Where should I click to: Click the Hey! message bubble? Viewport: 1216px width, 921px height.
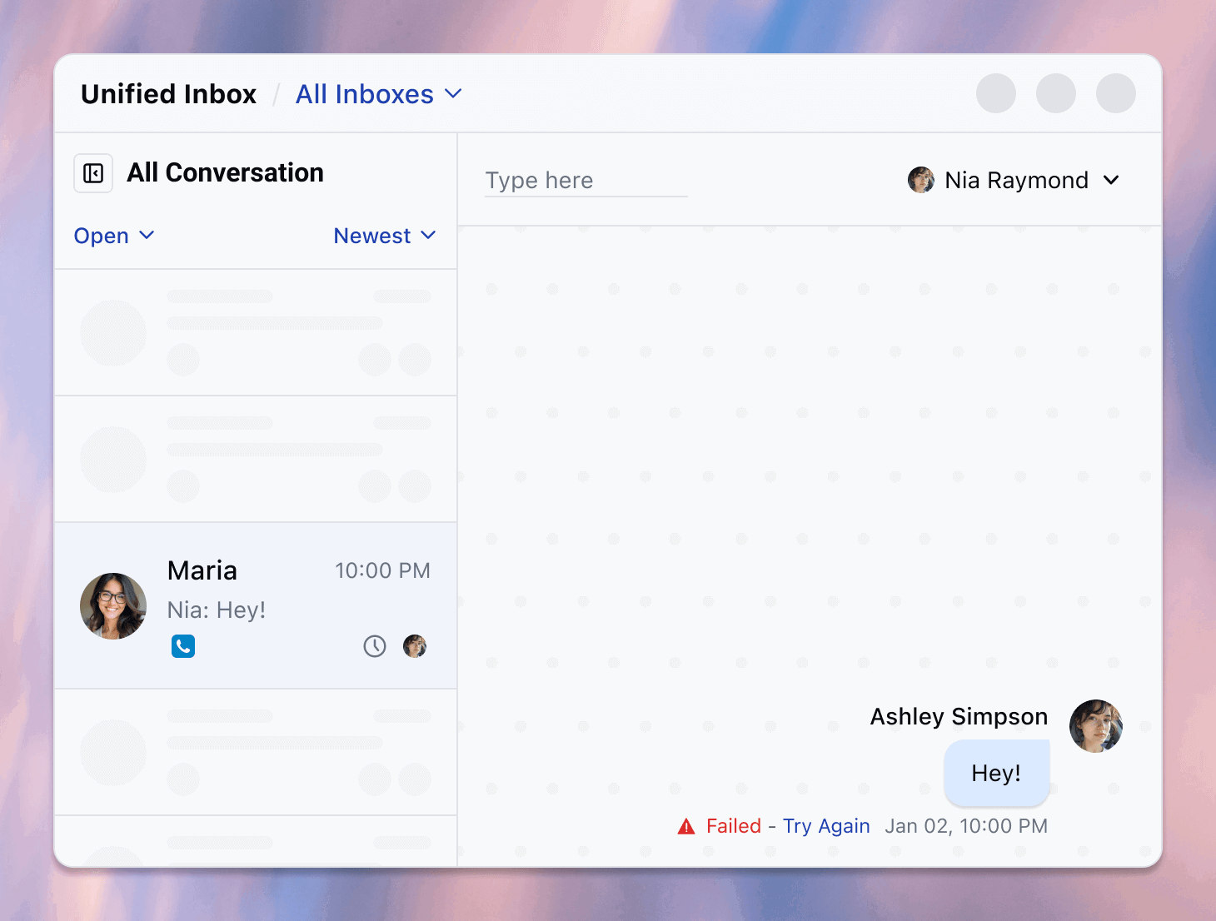click(x=996, y=774)
